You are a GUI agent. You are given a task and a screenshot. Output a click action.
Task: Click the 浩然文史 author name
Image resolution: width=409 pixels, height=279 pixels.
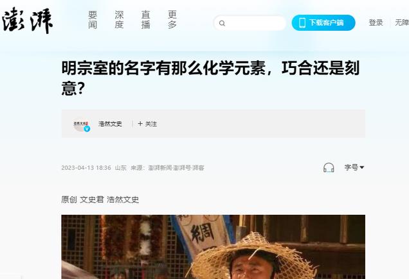coord(110,124)
